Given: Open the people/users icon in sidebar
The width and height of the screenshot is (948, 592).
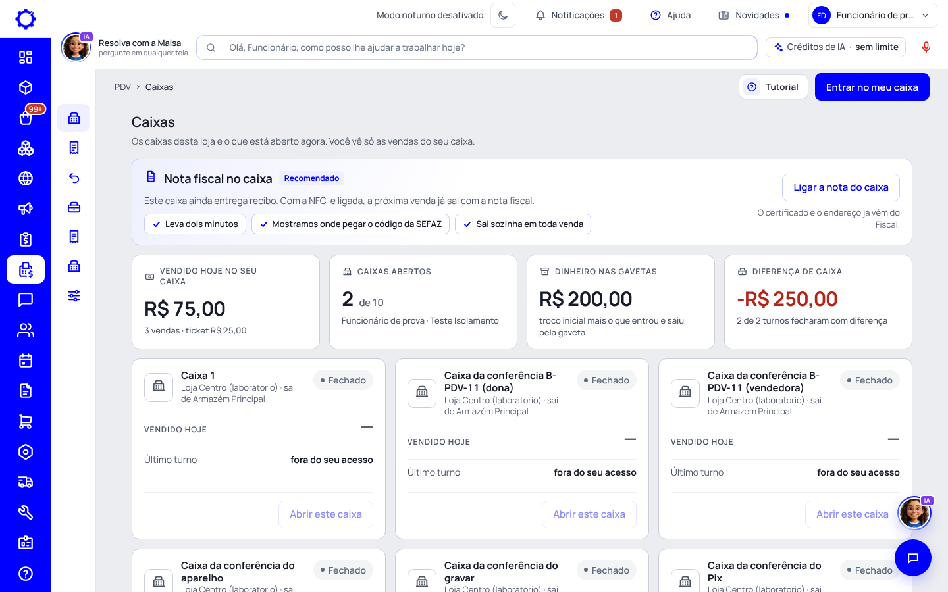Looking at the screenshot, I should [26, 330].
